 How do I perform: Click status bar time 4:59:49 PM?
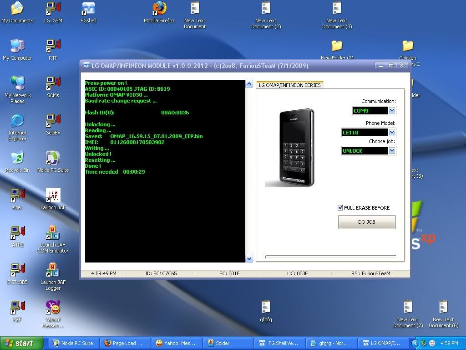pos(104,273)
